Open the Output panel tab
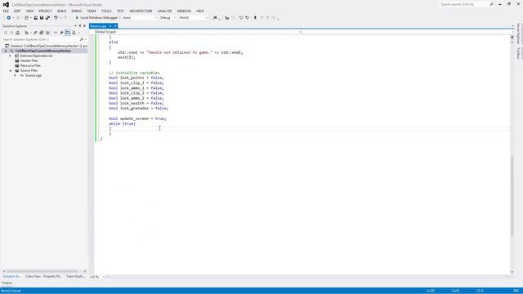 tap(7, 283)
